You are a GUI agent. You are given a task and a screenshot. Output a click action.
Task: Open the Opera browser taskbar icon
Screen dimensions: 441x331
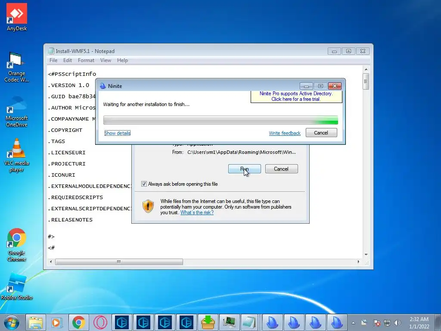tap(100, 322)
